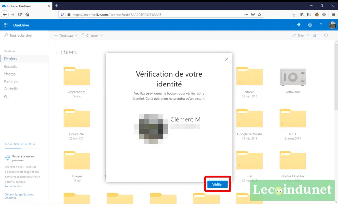Switch the file view layout grid icon

click(x=314, y=35)
